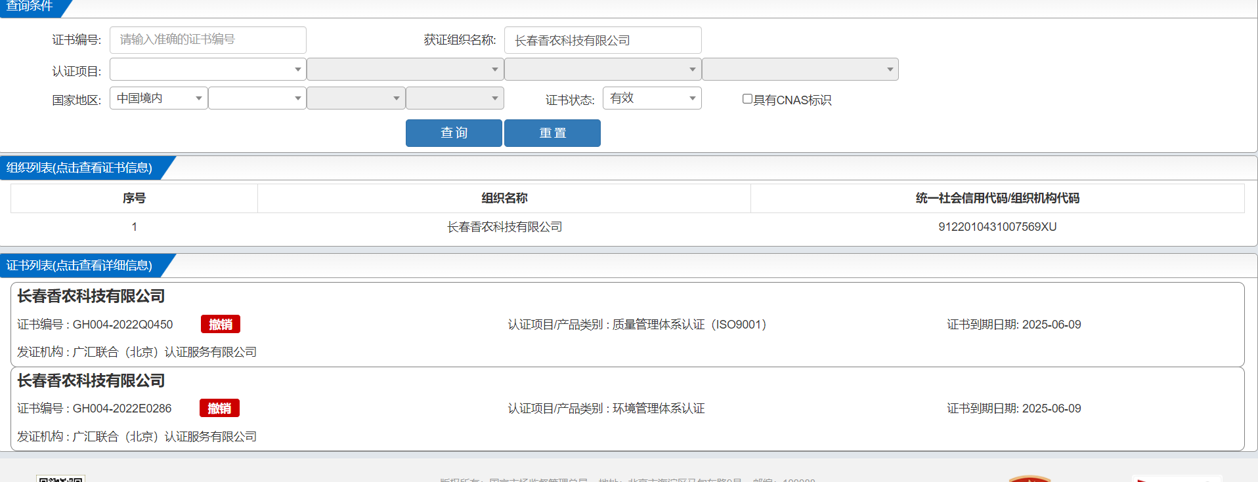This screenshot has height=482, width=1258.
Task: Open the fourth 国家地区 dropdown
Action: (454, 98)
